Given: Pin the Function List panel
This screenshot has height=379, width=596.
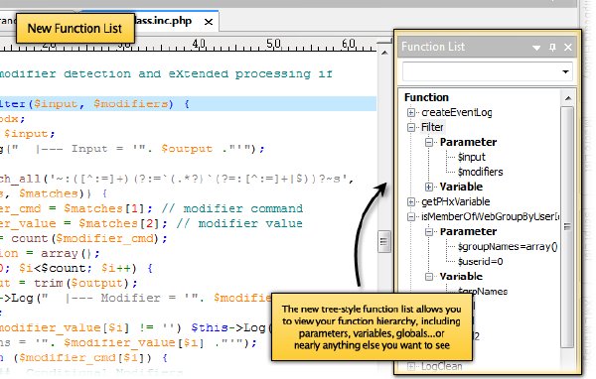Looking at the screenshot, I should point(552,47).
